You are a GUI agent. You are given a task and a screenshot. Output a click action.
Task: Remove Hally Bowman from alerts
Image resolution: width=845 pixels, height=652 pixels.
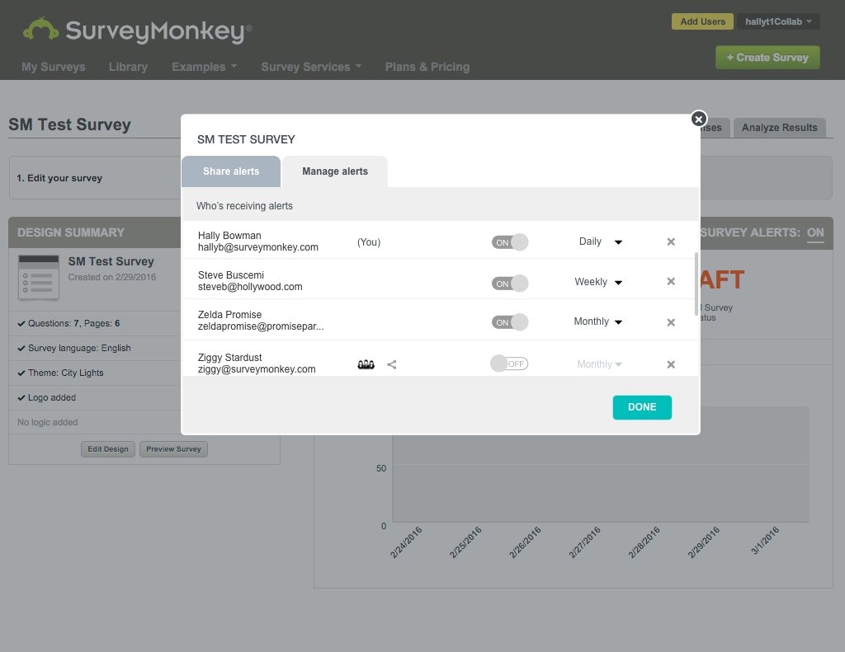pos(671,242)
